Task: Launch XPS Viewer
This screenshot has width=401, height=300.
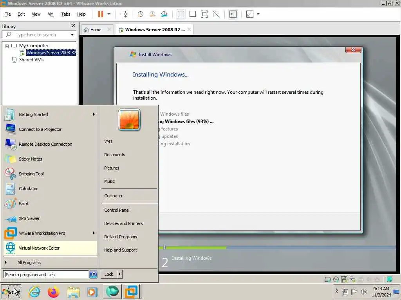Action: 51,218
